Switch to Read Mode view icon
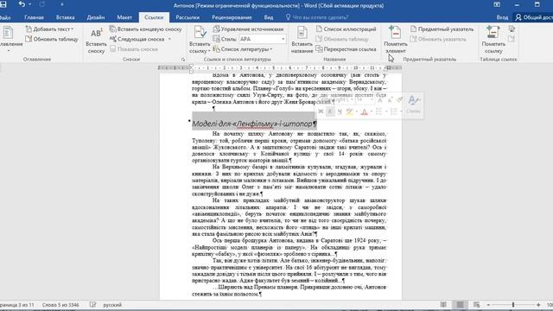Image resolution: width=553 pixels, height=311 pixels. pos(443,305)
